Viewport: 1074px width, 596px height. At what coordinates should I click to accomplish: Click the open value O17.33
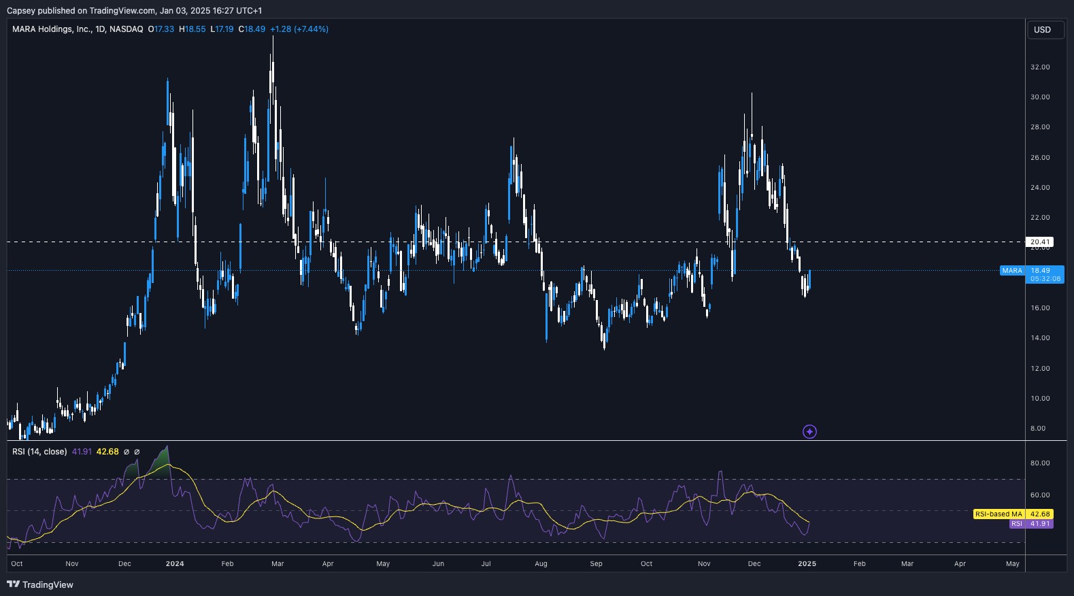(161, 29)
